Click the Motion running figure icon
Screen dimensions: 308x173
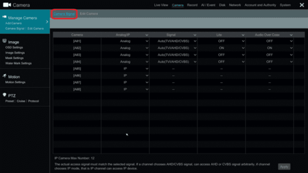[x=4, y=76]
